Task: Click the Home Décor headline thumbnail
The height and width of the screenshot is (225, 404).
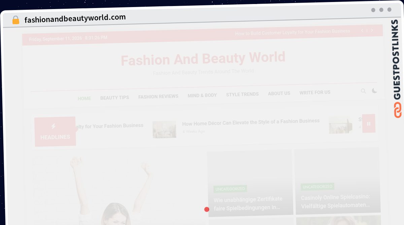Action: pyautogui.click(x=164, y=129)
